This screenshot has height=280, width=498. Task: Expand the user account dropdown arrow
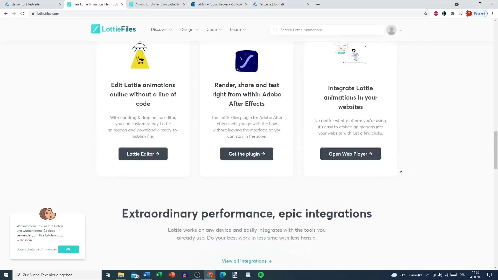[401, 30]
